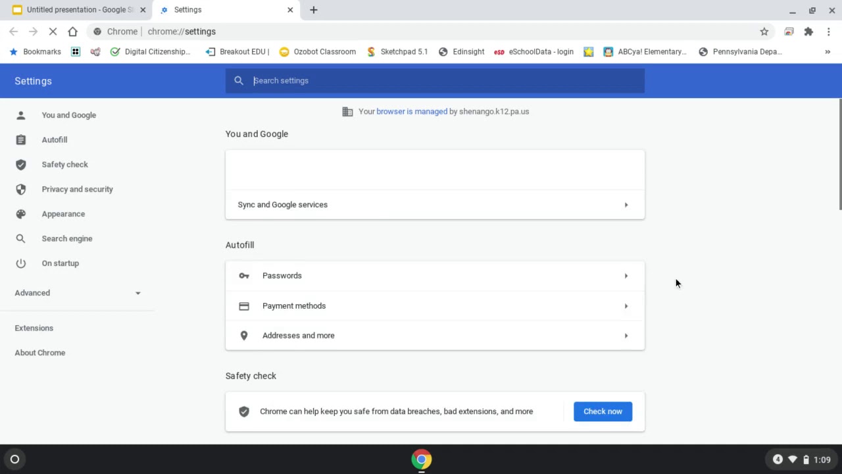This screenshot has height=474, width=842.
Task: Click the Passwords key icon
Action: 244,276
